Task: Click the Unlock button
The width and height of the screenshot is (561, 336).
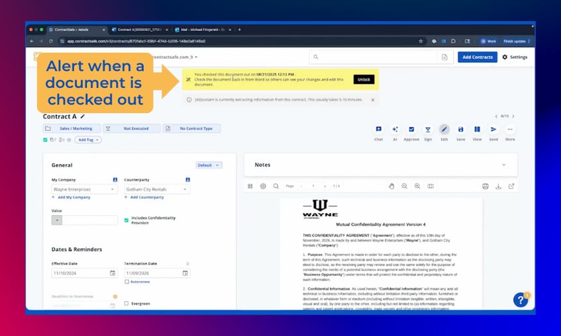Action: tap(364, 80)
